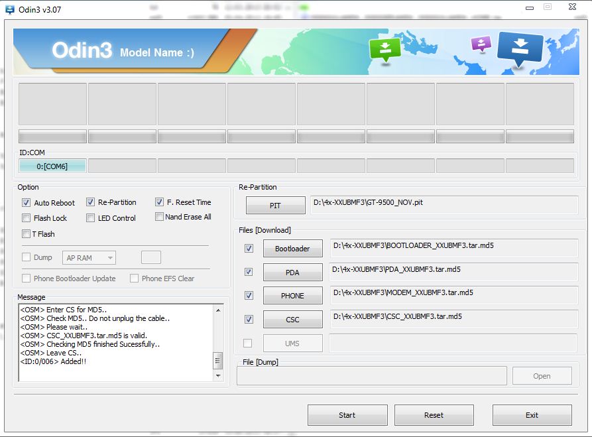The width and height of the screenshot is (592, 437).
Task: Click the PHONE file button
Action: (292, 296)
